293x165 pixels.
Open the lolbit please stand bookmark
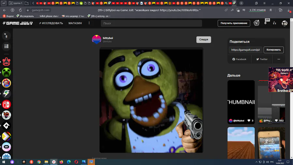(48, 16)
